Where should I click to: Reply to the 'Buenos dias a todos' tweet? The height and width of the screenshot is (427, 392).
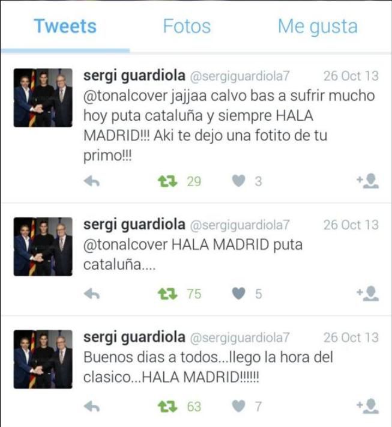pyautogui.click(x=92, y=407)
